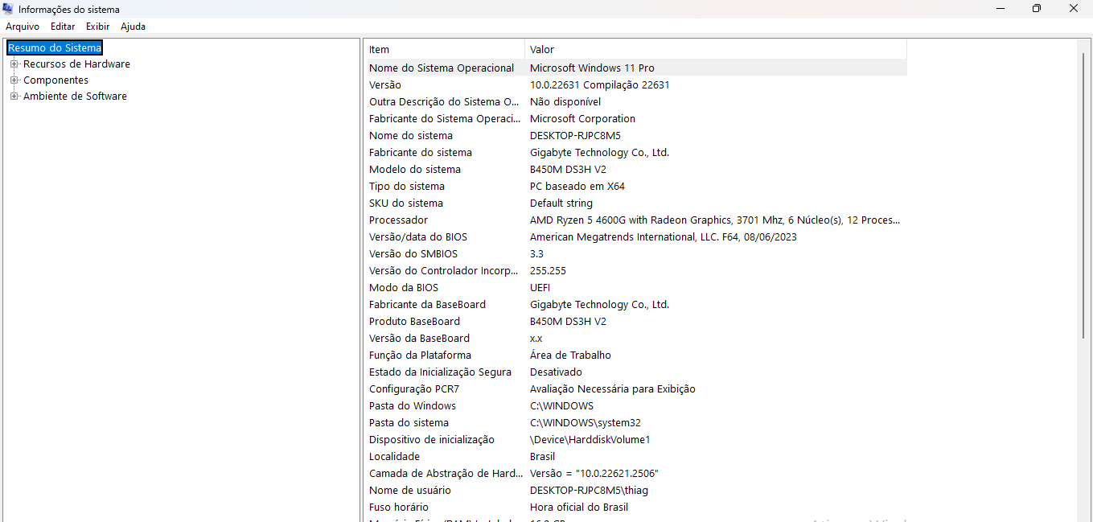Screen dimensions: 1093x522
Task: Click the Microsoft Corporation value
Action: tap(583, 119)
